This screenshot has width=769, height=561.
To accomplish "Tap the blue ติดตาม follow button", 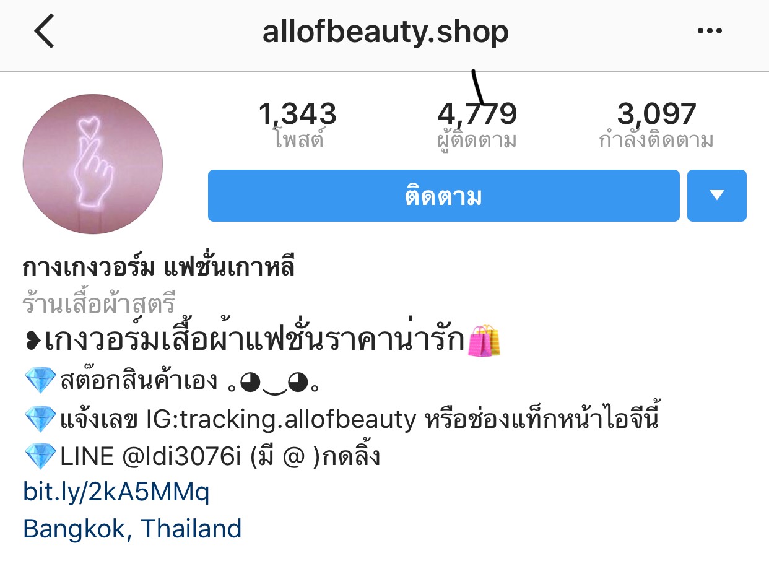I will tap(443, 196).
